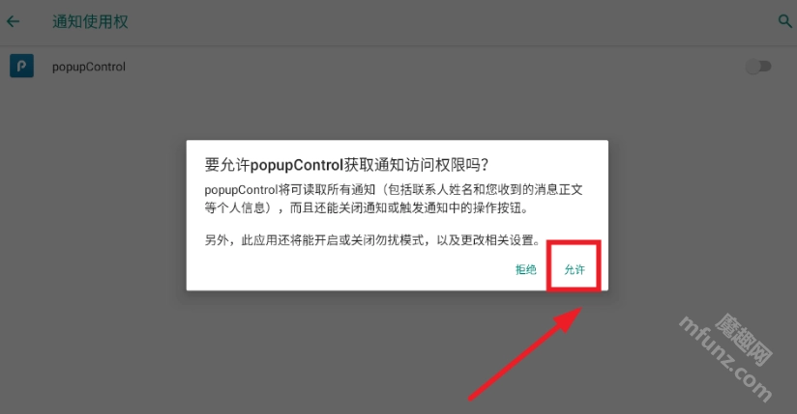The height and width of the screenshot is (414, 797).
Task: Tap the popupControl app icon
Action: pyautogui.click(x=22, y=66)
